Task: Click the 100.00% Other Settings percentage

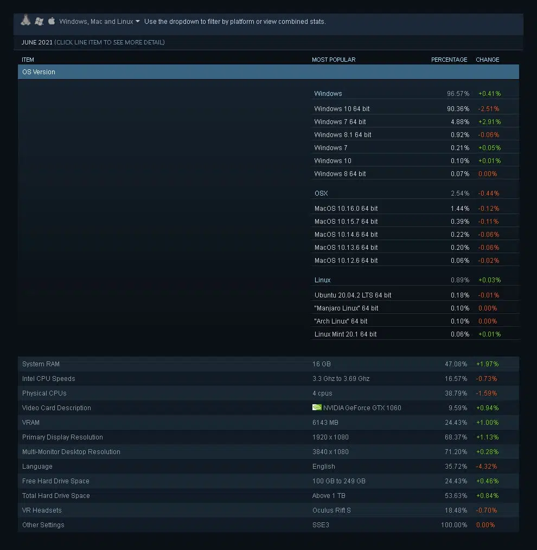Action: [454, 525]
